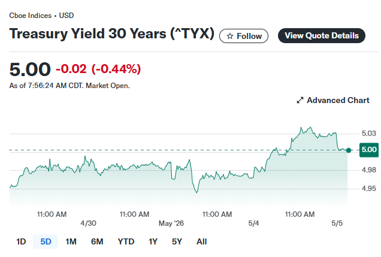The height and width of the screenshot is (257, 381).
Task: Open the Advanced Chart link
Action: point(333,100)
